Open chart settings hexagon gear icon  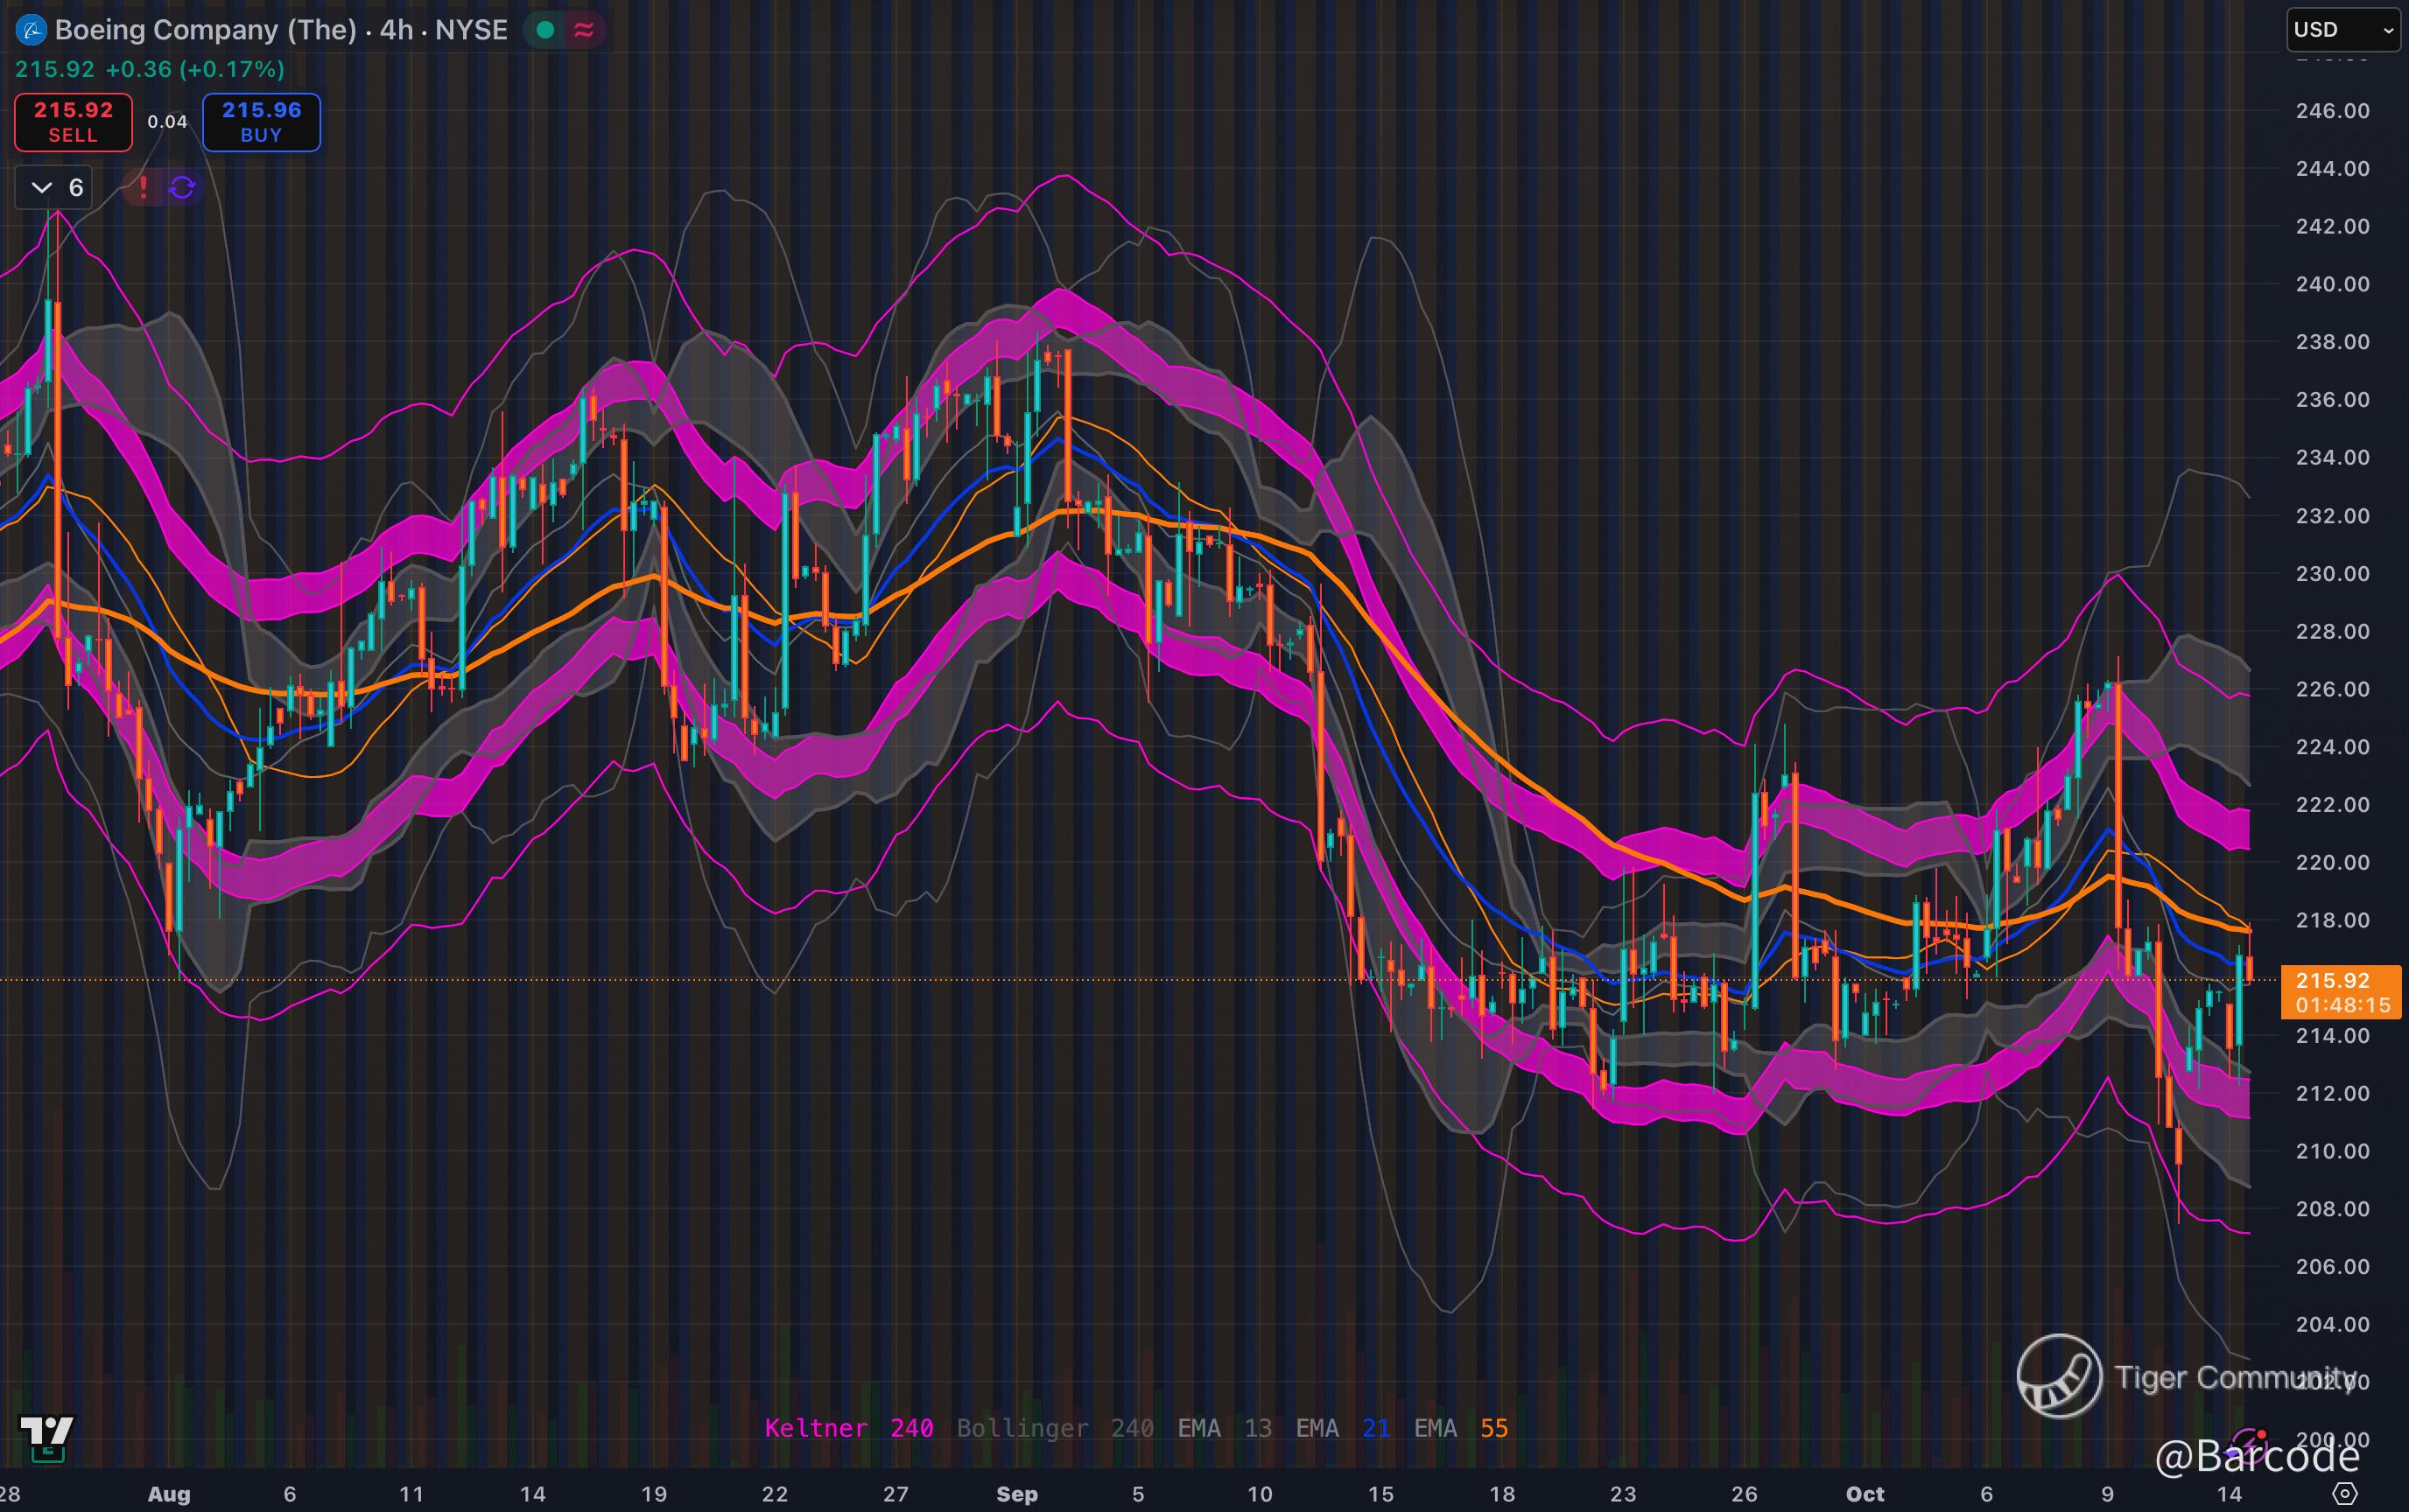[x=2345, y=1494]
